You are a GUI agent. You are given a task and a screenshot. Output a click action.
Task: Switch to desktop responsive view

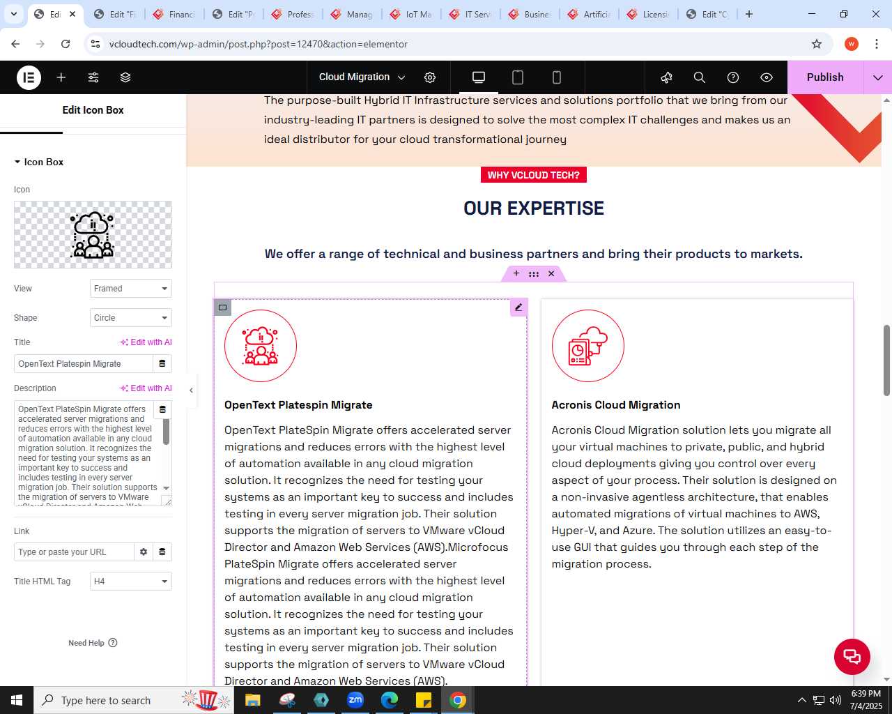click(479, 77)
